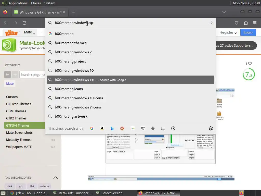Click the Search categories input field
This screenshot has height=196, width=261.
pyautogui.click(x=32, y=75)
